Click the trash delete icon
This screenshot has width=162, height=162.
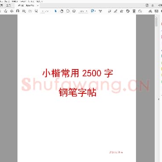coord(134,11)
